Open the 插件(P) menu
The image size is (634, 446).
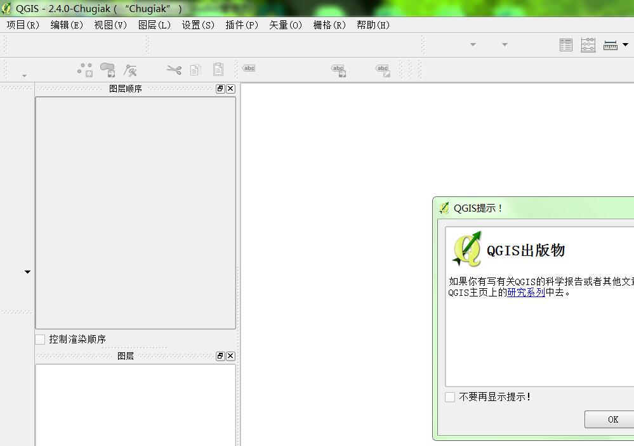click(x=241, y=25)
